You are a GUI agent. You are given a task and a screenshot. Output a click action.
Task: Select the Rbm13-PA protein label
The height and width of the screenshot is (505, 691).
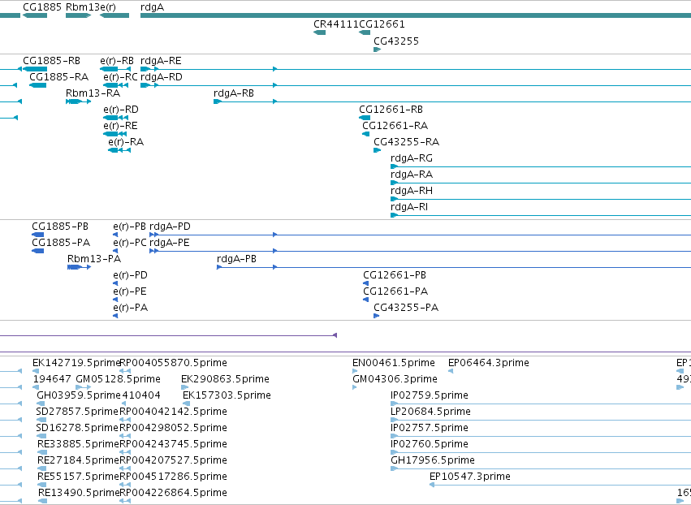(94, 259)
